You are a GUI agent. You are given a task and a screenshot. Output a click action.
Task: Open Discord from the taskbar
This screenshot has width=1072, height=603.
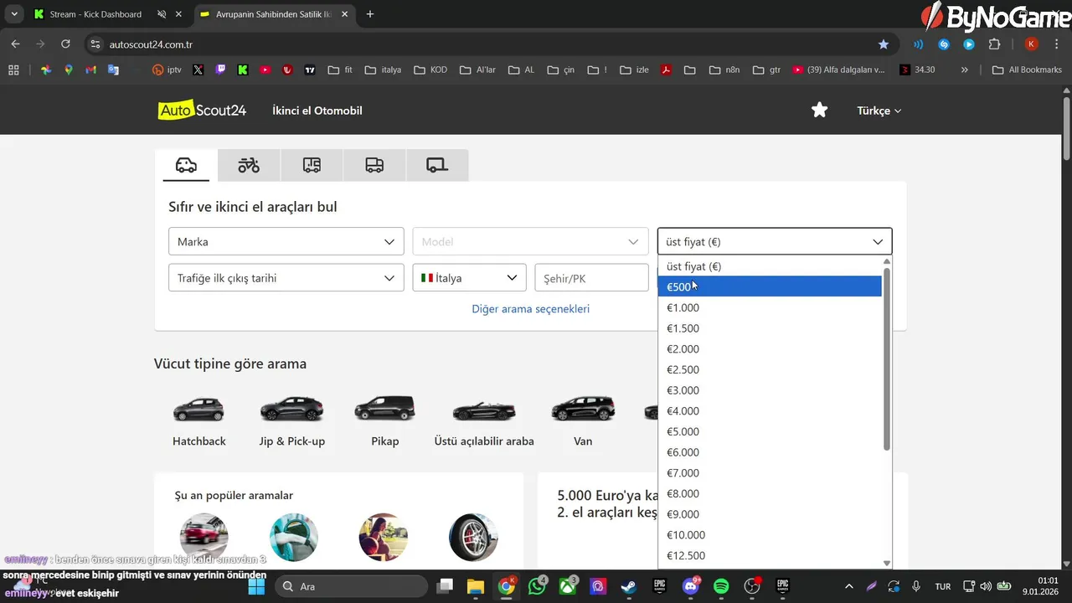[691, 586]
